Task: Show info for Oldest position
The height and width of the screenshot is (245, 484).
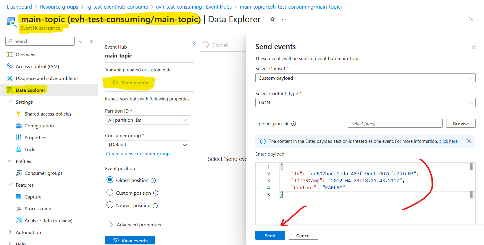Action: pyautogui.click(x=153, y=180)
